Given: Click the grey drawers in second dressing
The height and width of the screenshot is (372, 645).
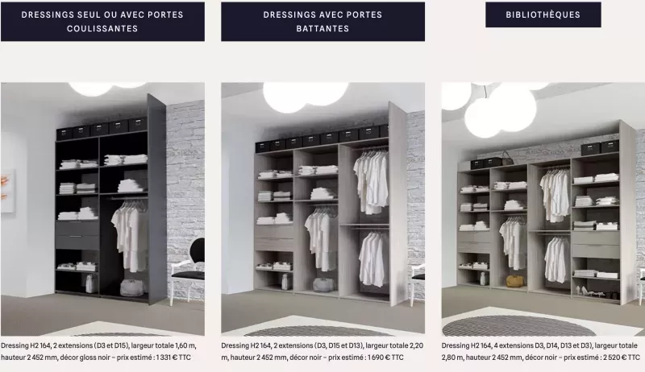Looking at the screenshot, I should tap(274, 238).
